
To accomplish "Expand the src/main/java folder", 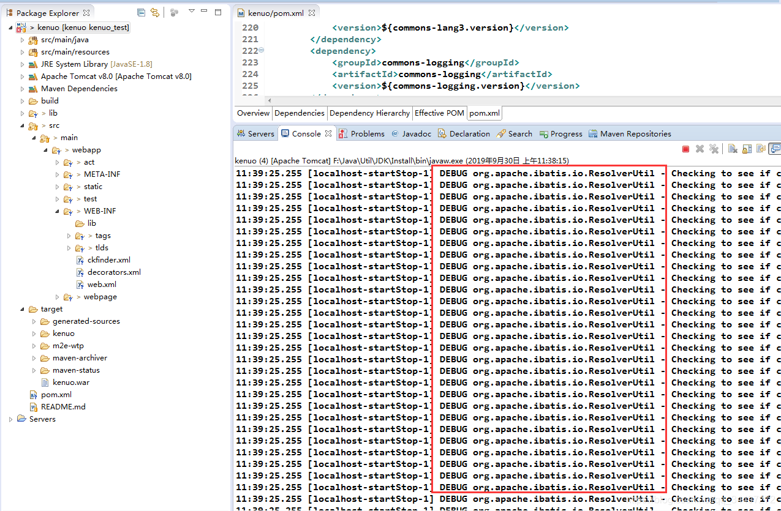I will [x=22, y=40].
